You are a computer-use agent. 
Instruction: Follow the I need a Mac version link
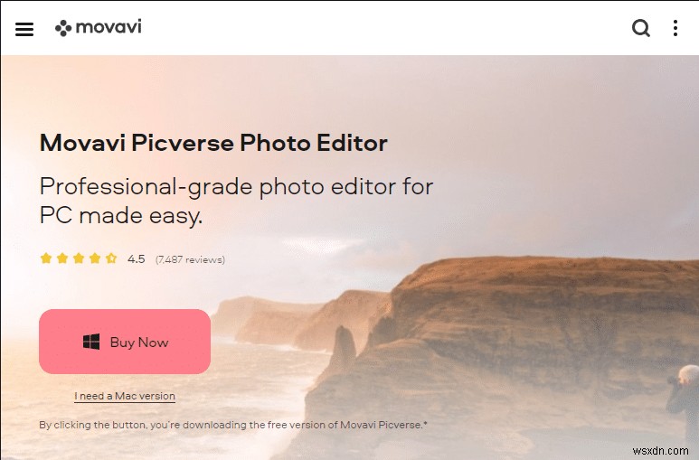[x=125, y=396]
